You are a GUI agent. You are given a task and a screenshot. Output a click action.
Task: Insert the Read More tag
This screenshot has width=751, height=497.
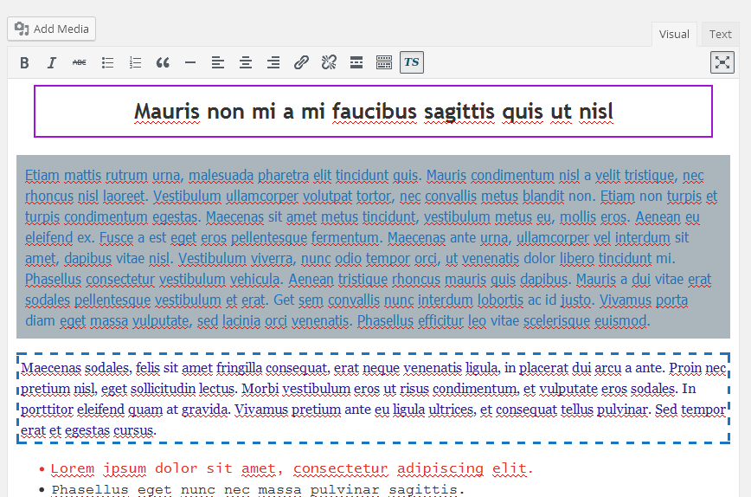pyautogui.click(x=356, y=62)
